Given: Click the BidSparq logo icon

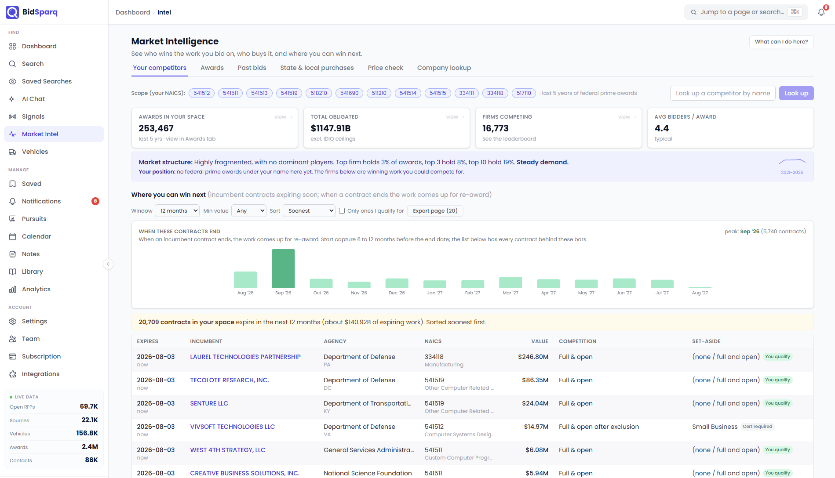Looking at the screenshot, I should click(x=12, y=12).
